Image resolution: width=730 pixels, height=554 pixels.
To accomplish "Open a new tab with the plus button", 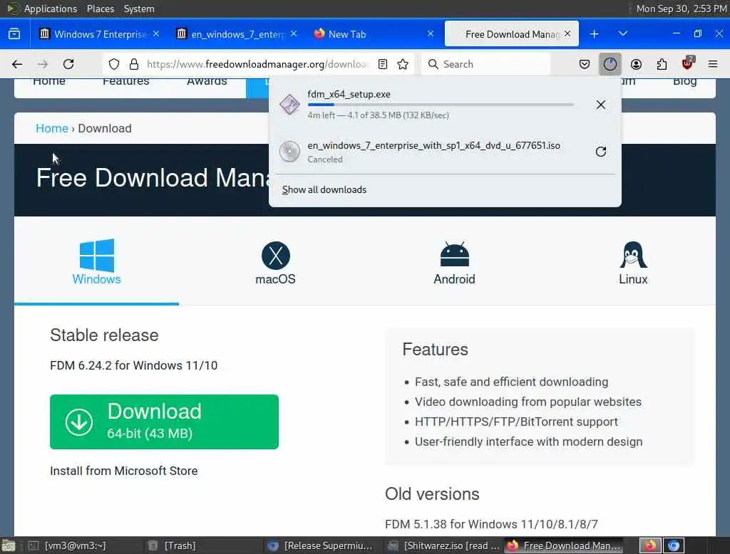I will pos(595,34).
